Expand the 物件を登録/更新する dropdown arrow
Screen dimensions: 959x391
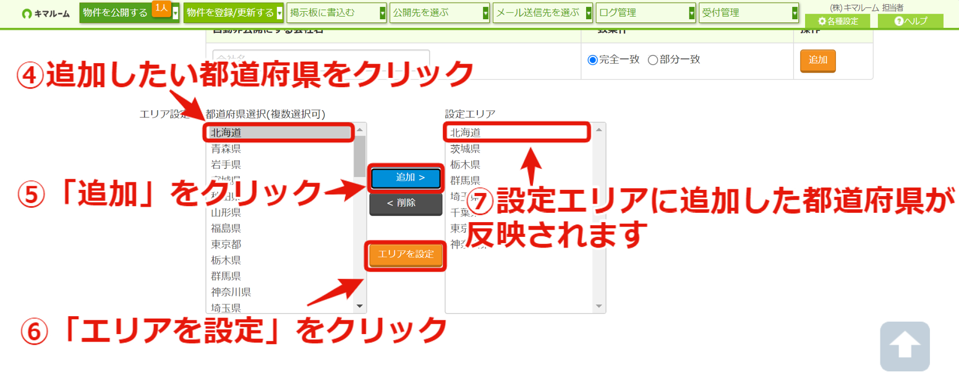(x=279, y=12)
